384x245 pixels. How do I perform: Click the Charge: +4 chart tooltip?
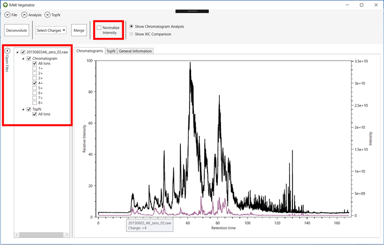[149, 226]
